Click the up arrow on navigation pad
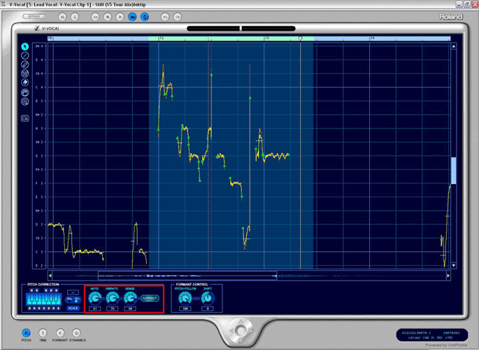This screenshot has height=350, width=479. 241,322
